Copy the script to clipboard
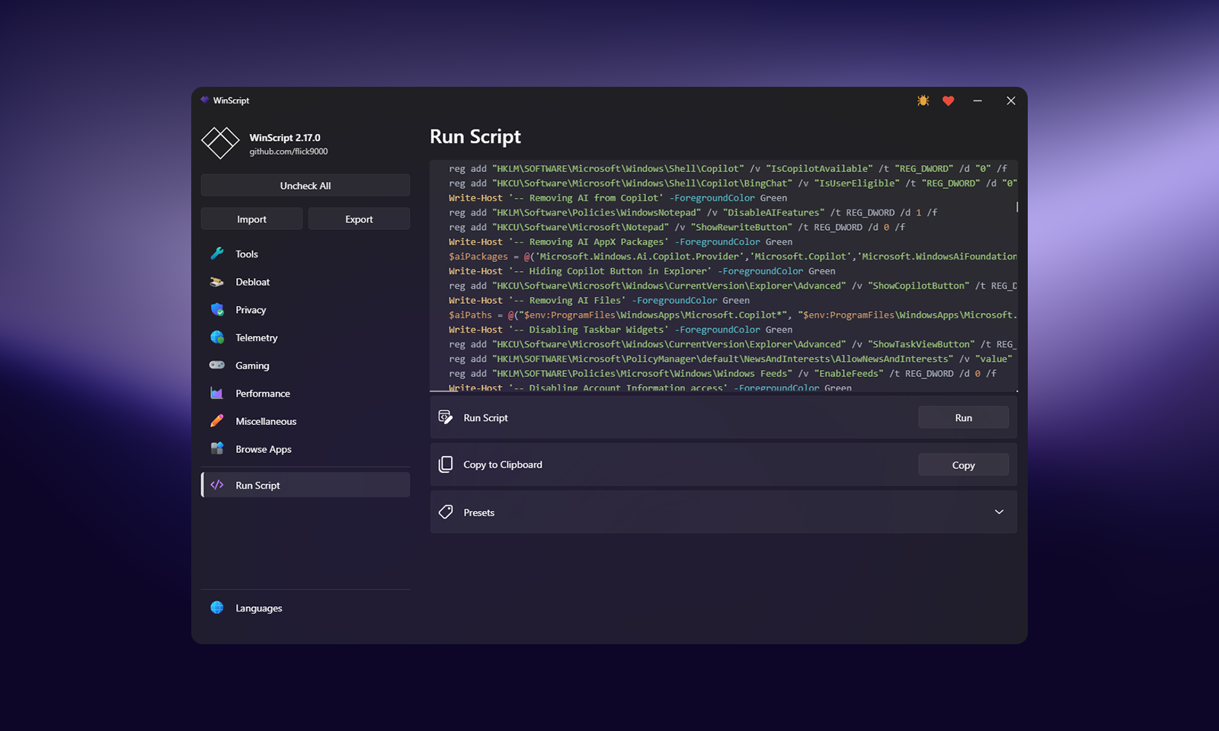This screenshot has height=731, width=1219. pos(963,465)
